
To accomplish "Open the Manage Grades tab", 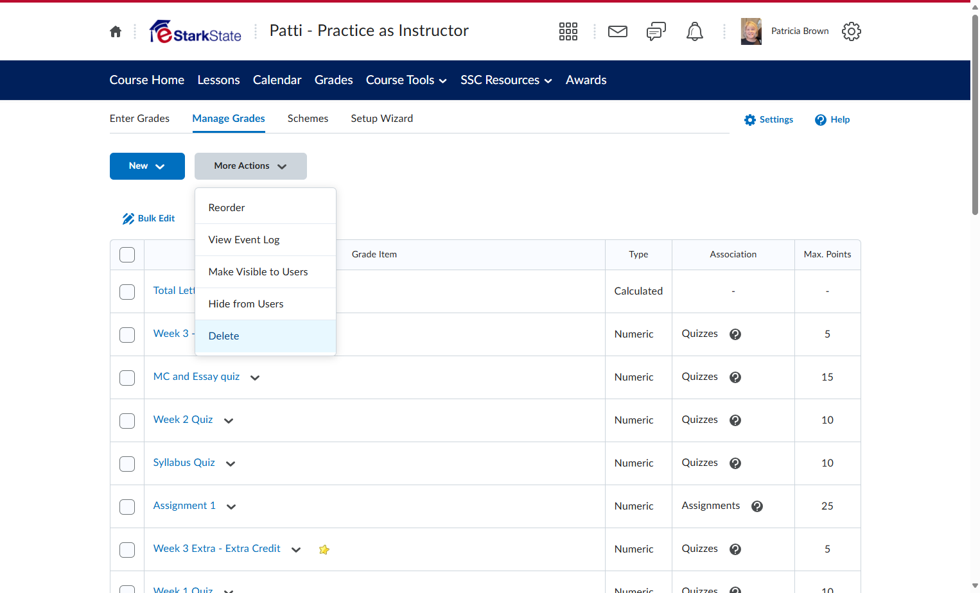I will pos(229,119).
